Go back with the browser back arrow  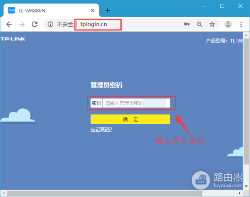(9, 25)
